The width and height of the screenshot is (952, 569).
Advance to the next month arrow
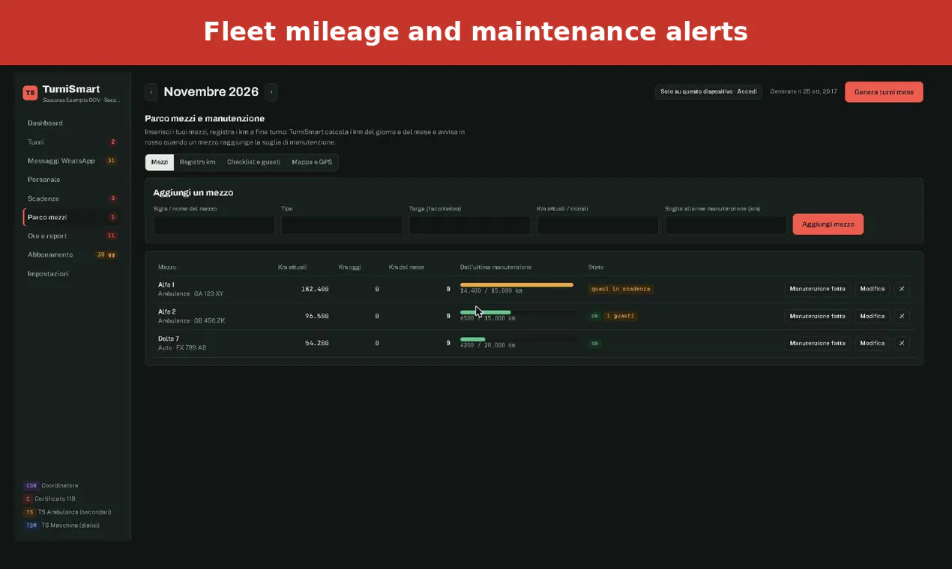[271, 92]
